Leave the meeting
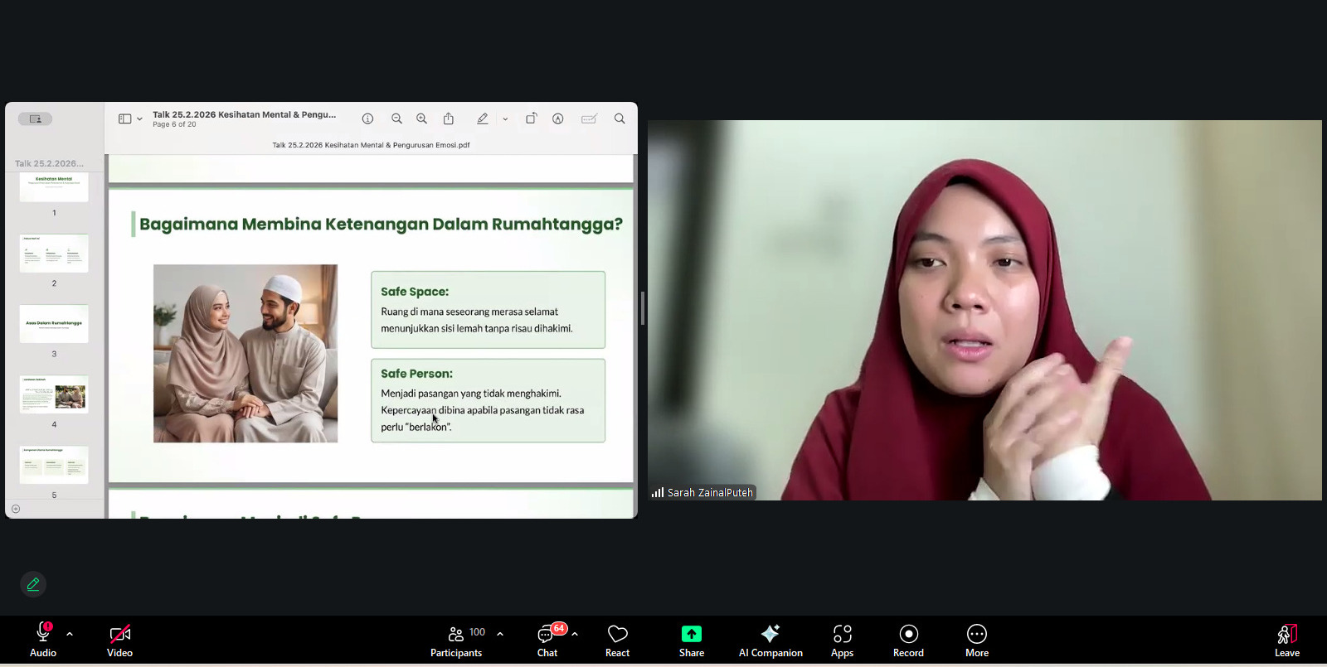 tap(1286, 640)
